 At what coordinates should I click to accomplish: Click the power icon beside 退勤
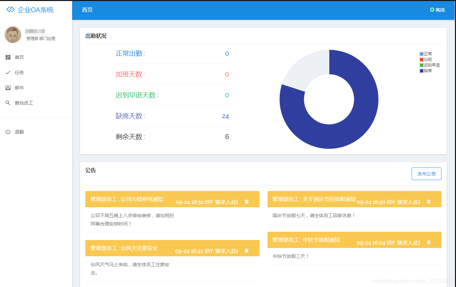[8, 132]
